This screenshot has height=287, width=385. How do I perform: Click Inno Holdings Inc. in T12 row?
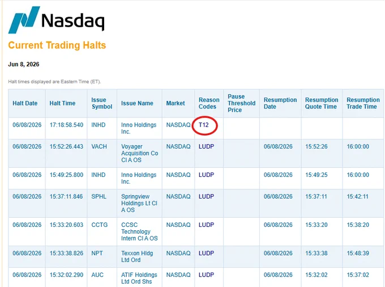click(139, 128)
